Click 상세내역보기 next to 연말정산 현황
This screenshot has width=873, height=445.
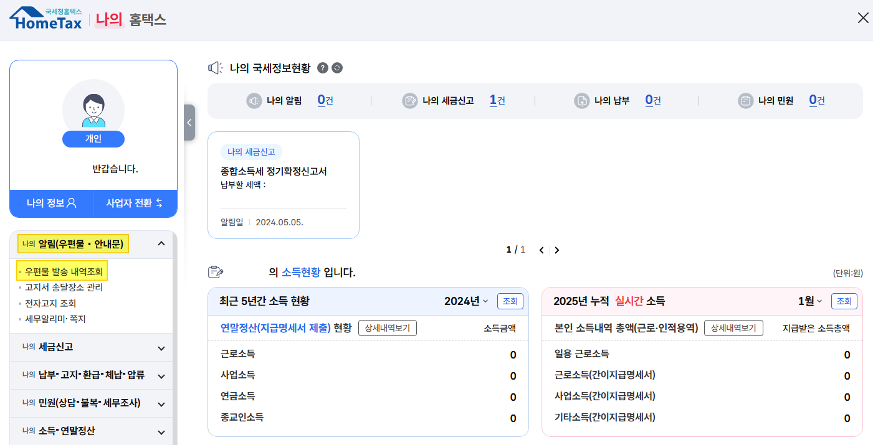coord(388,328)
